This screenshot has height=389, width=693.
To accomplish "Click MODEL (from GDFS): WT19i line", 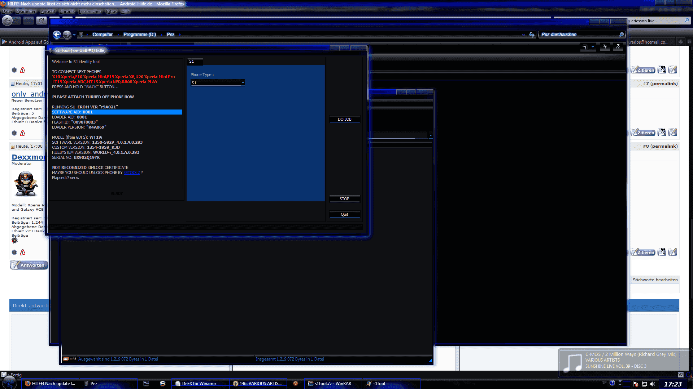I will point(77,137).
